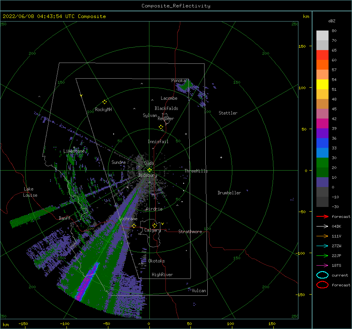Click the light gray 80-70 dBZ swatch
This screenshot has width=352, height=329.
322,36
